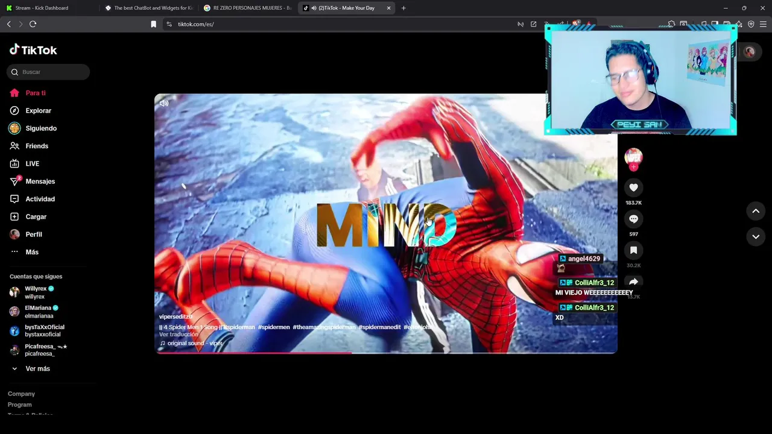This screenshot has height=434, width=772.
Task: Open vipersedtz username on the video
Action: click(176, 316)
